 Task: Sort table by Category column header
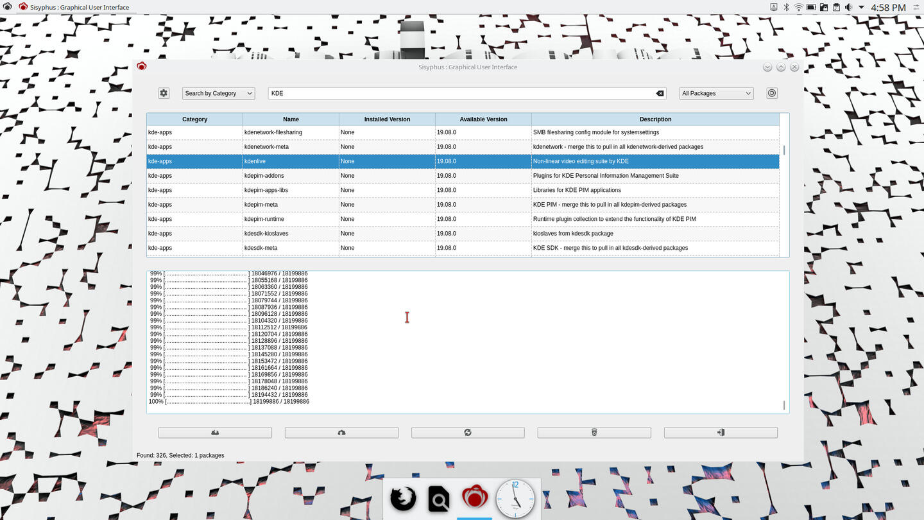point(194,119)
